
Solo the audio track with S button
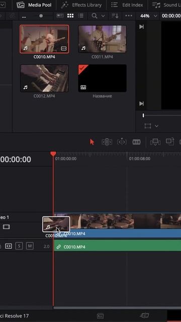pos(19,246)
